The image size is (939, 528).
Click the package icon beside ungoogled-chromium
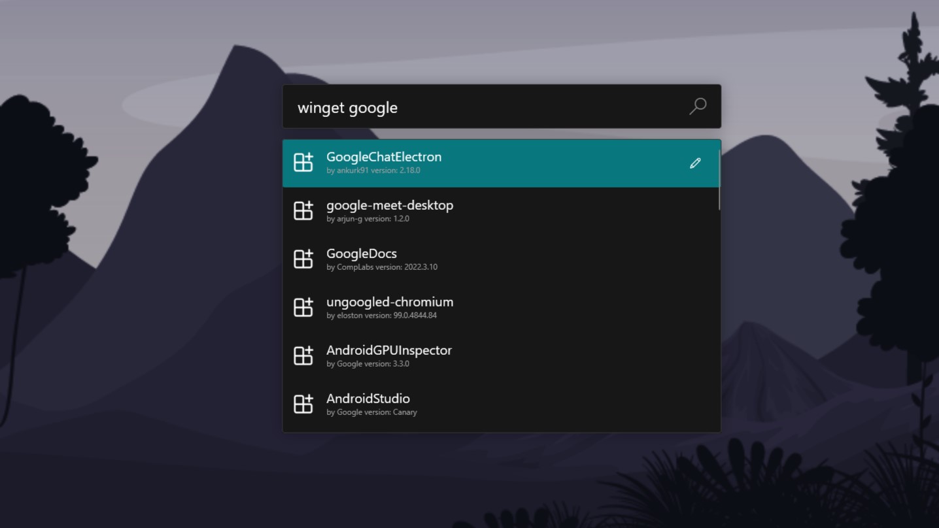(303, 307)
